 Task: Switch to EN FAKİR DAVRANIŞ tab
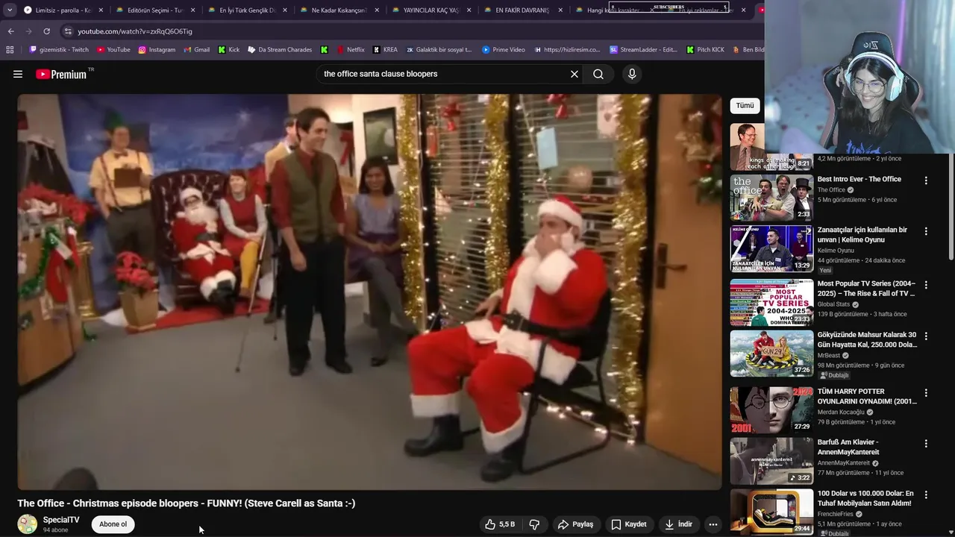coord(522,10)
